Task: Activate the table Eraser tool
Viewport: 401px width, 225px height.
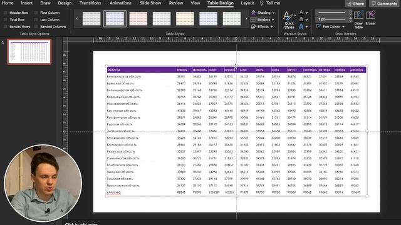Action: [370, 18]
